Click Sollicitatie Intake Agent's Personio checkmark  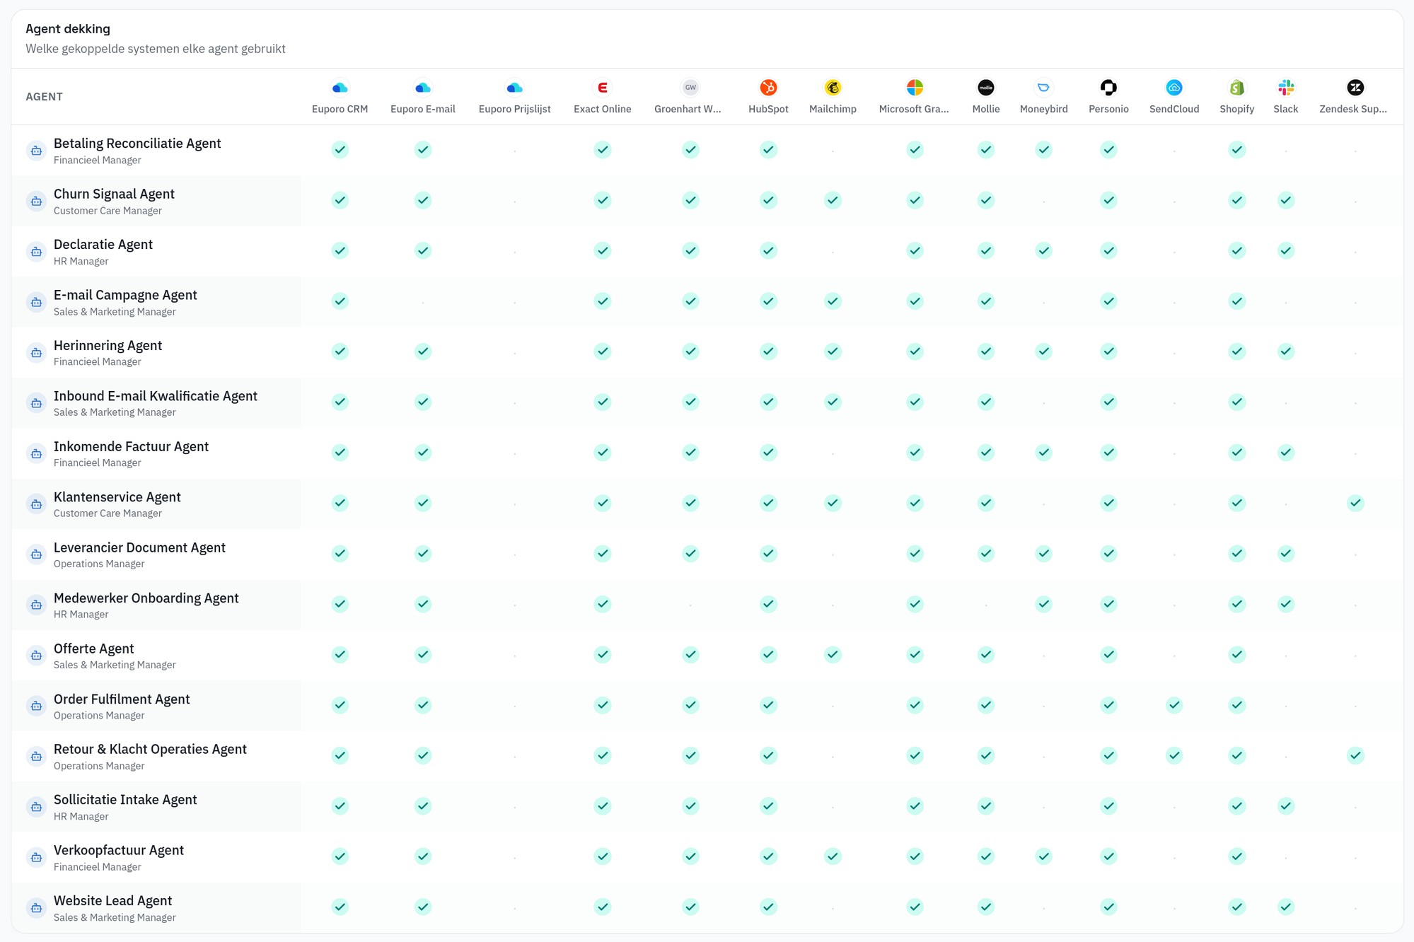pos(1108,806)
